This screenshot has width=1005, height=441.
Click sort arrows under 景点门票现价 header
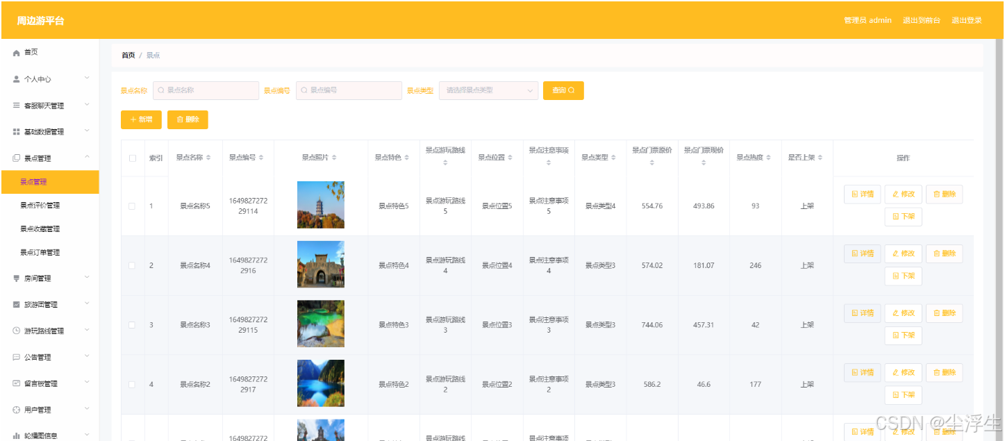click(x=704, y=163)
